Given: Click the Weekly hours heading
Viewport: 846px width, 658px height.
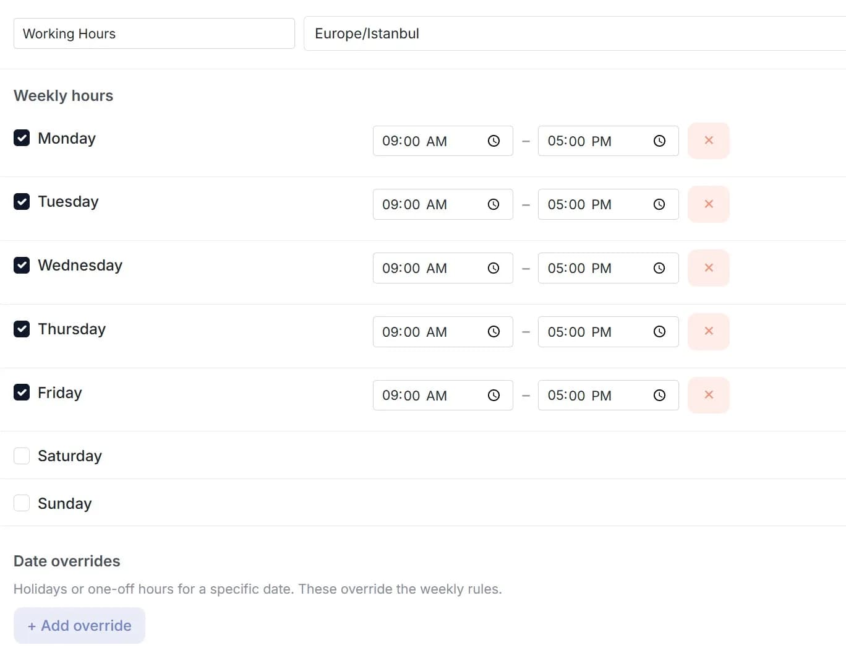Looking at the screenshot, I should (x=64, y=96).
